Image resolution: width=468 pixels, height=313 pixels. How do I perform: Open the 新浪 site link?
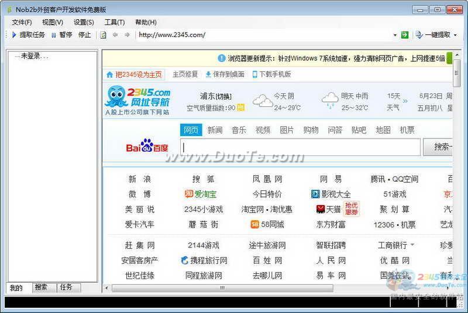click(x=139, y=179)
